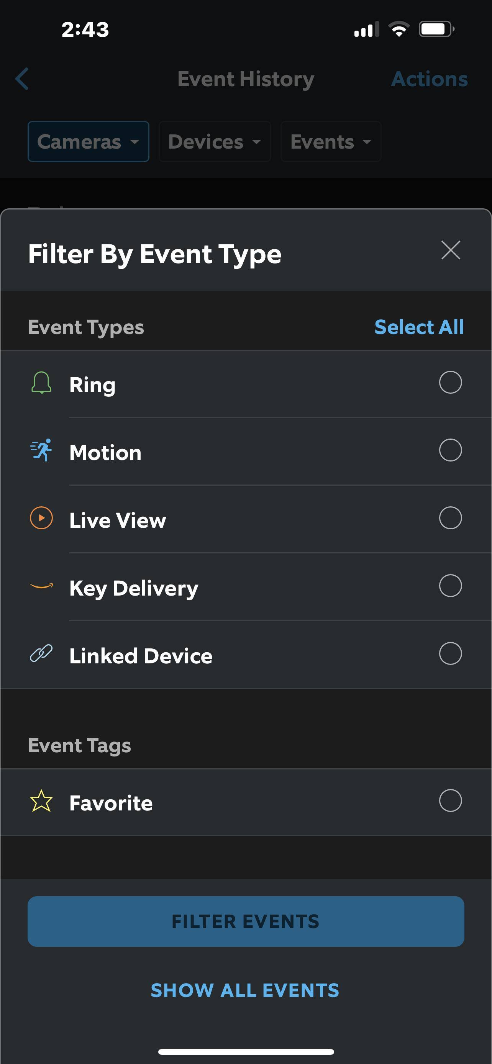The height and width of the screenshot is (1064, 492).
Task: Select the Ring event type radio button
Action: 450,383
